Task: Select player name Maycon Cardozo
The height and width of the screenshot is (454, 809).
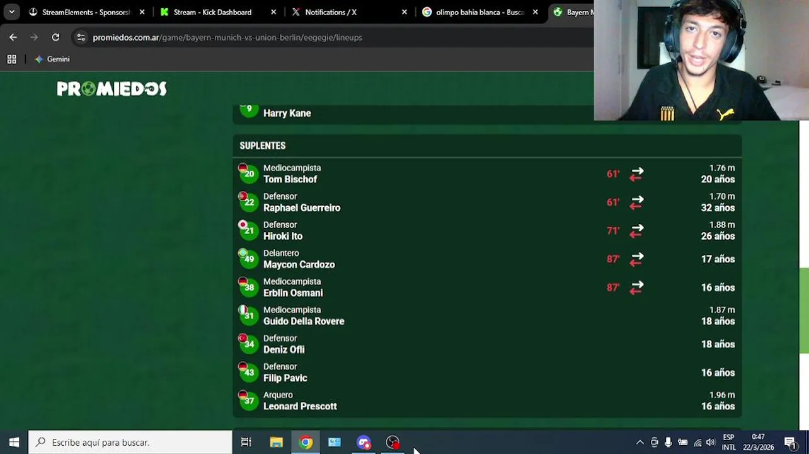Action: tap(299, 264)
